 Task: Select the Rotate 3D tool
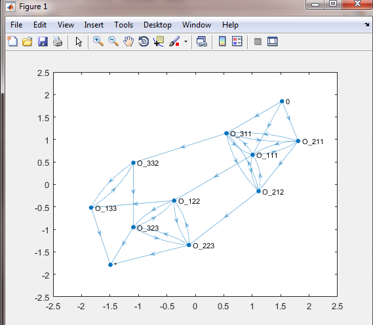(x=144, y=41)
